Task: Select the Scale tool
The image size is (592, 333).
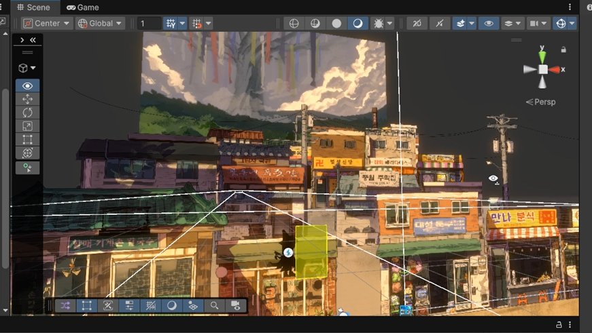Action: (28, 126)
